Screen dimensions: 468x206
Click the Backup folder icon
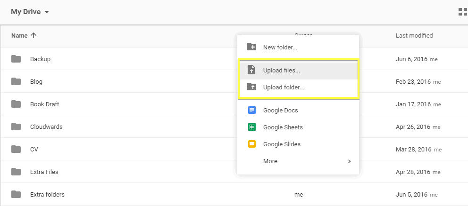pyautogui.click(x=17, y=59)
